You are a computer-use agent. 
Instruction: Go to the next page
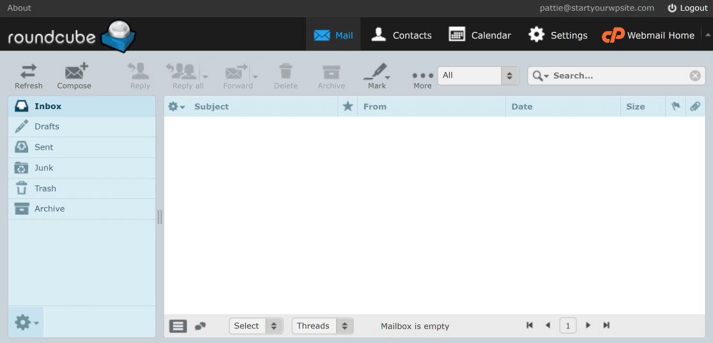[588, 325]
